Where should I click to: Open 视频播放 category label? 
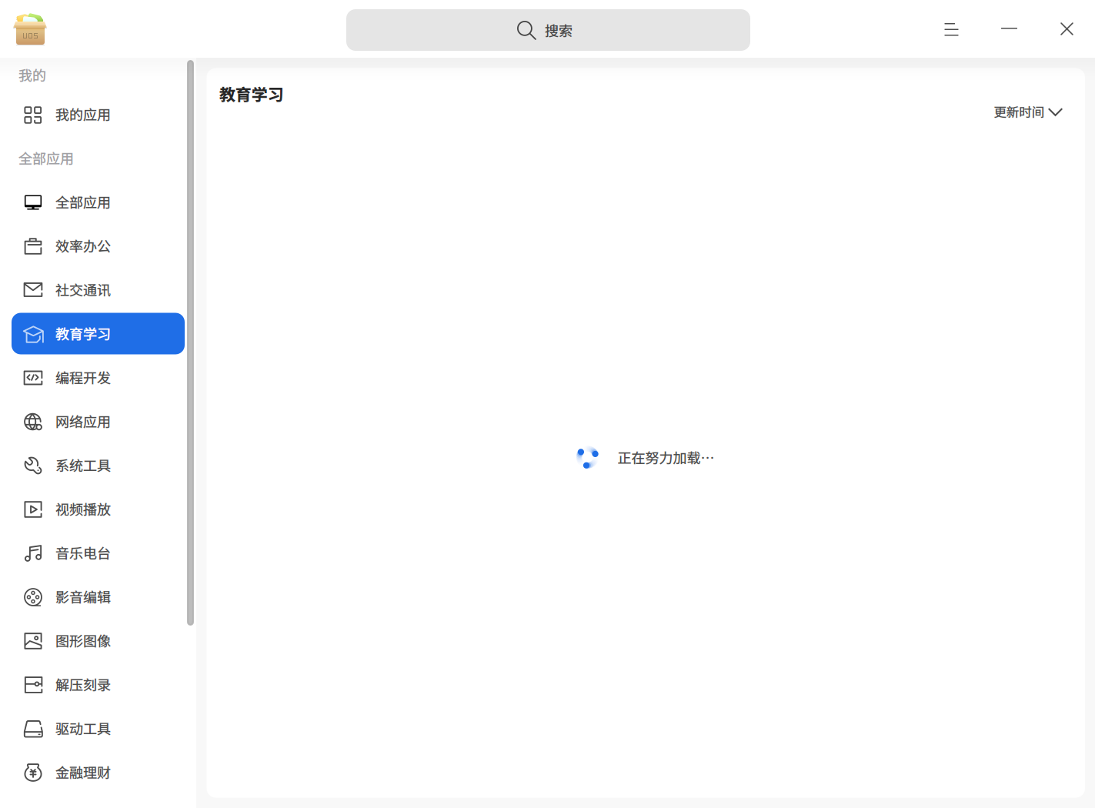[x=83, y=510]
